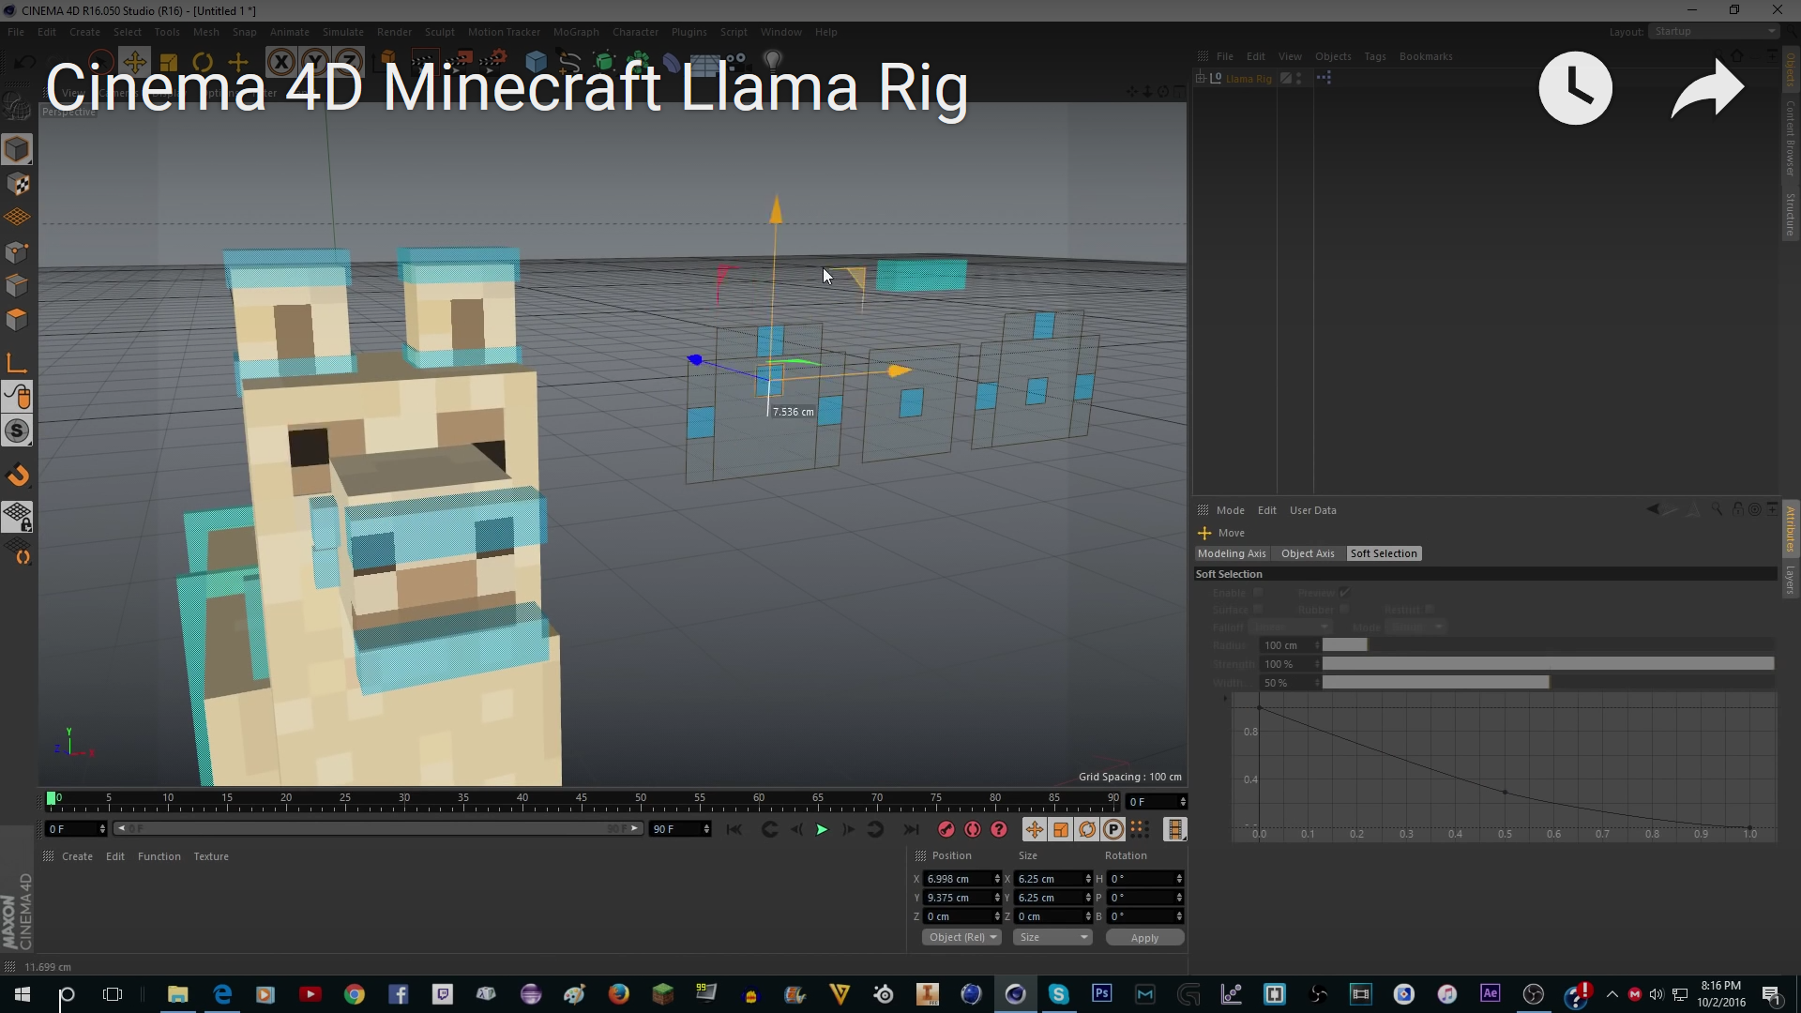
Task: Toggle Enable Snap S icon
Action: [17, 431]
